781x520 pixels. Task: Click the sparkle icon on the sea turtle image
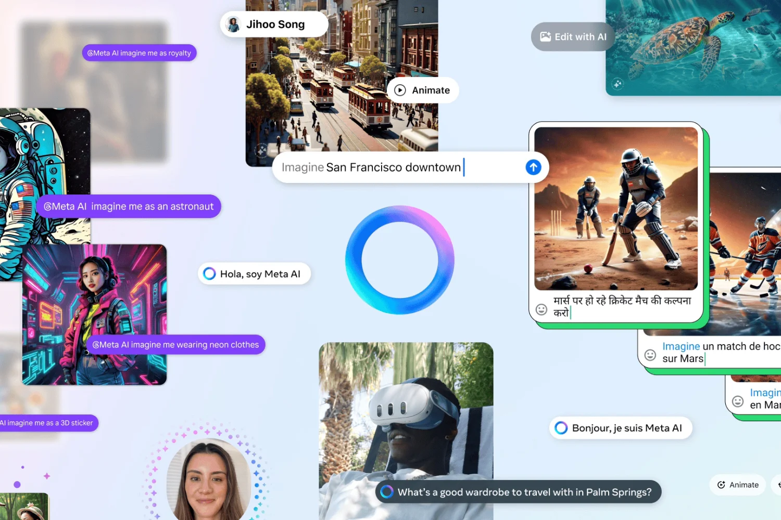coord(618,84)
